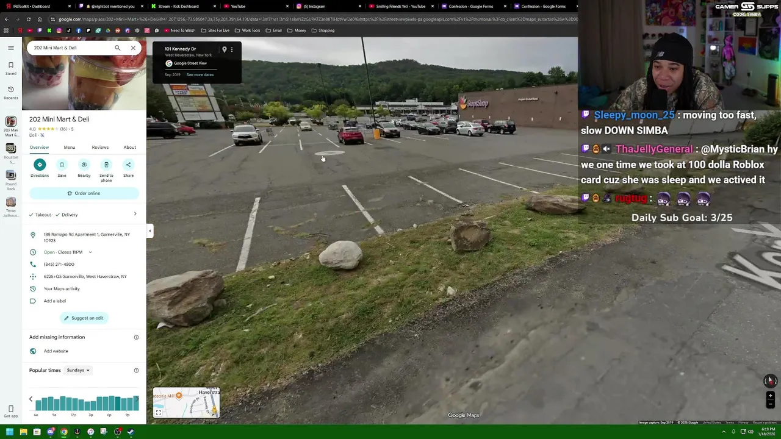
Task: Click Get app in sidebar
Action: tap(11, 412)
